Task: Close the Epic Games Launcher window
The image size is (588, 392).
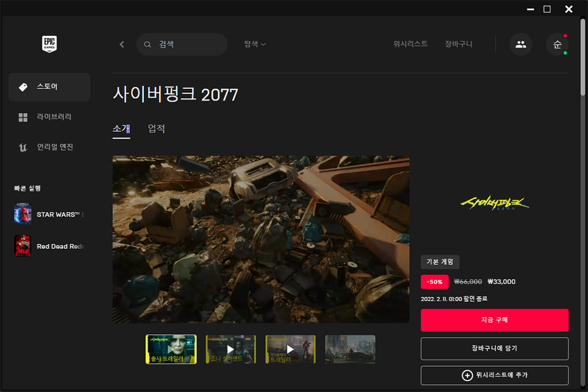Action: 569,9
